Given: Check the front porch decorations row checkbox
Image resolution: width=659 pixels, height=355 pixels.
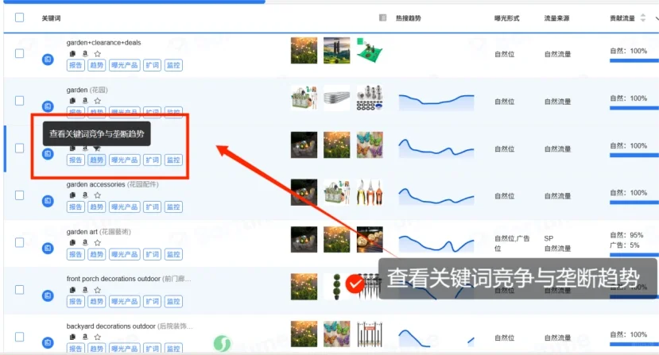Looking at the screenshot, I should pyautogui.click(x=19, y=289).
